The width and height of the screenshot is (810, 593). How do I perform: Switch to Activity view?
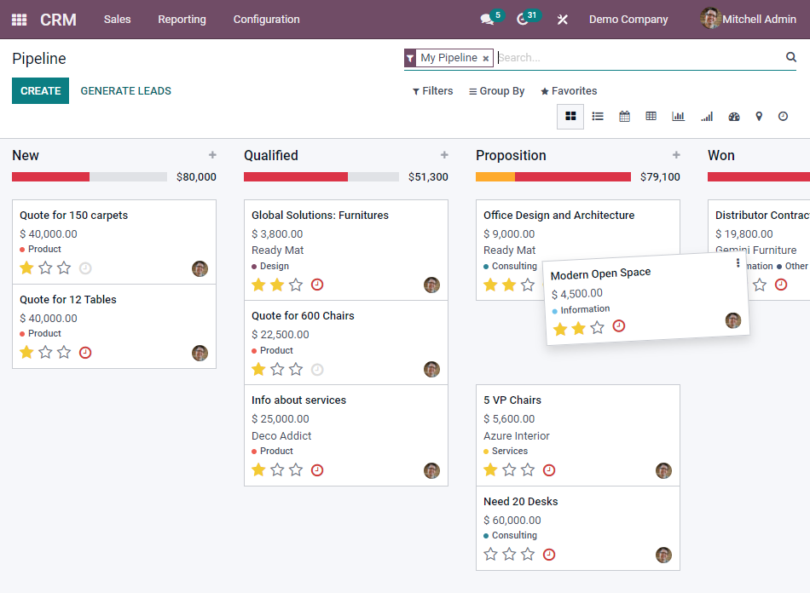783,117
